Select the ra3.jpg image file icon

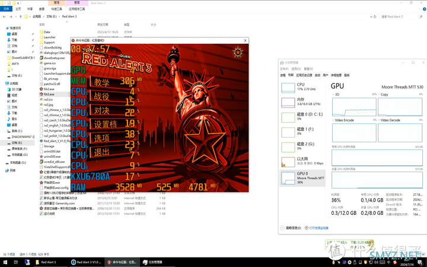point(42,104)
